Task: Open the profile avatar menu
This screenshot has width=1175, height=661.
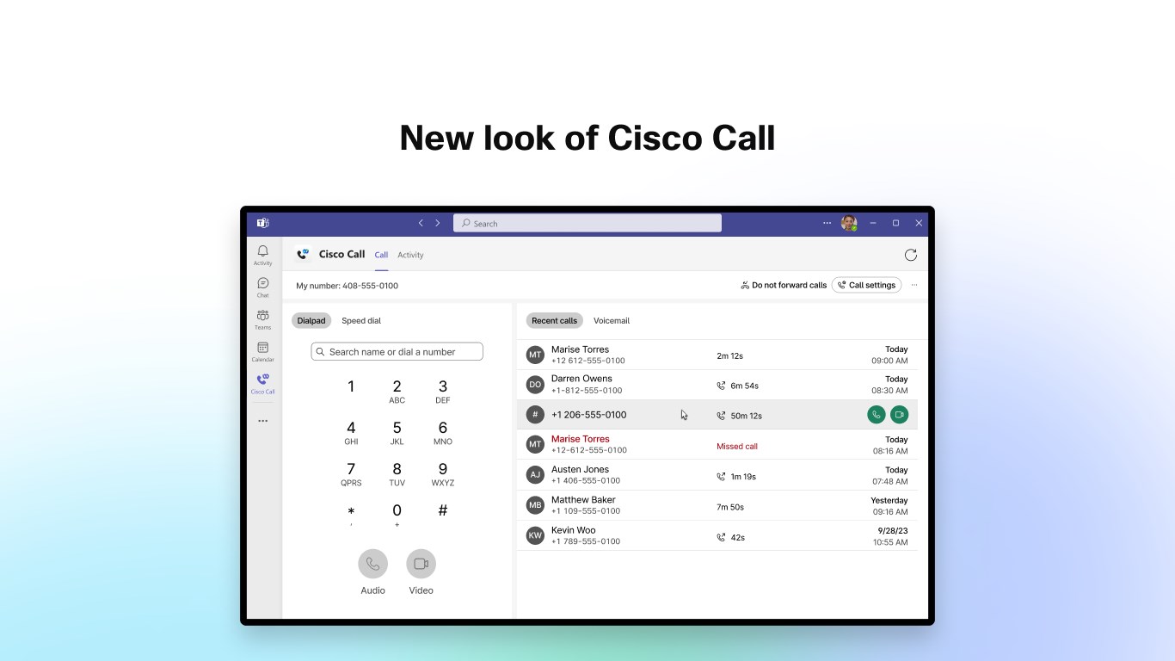Action: coord(849,223)
